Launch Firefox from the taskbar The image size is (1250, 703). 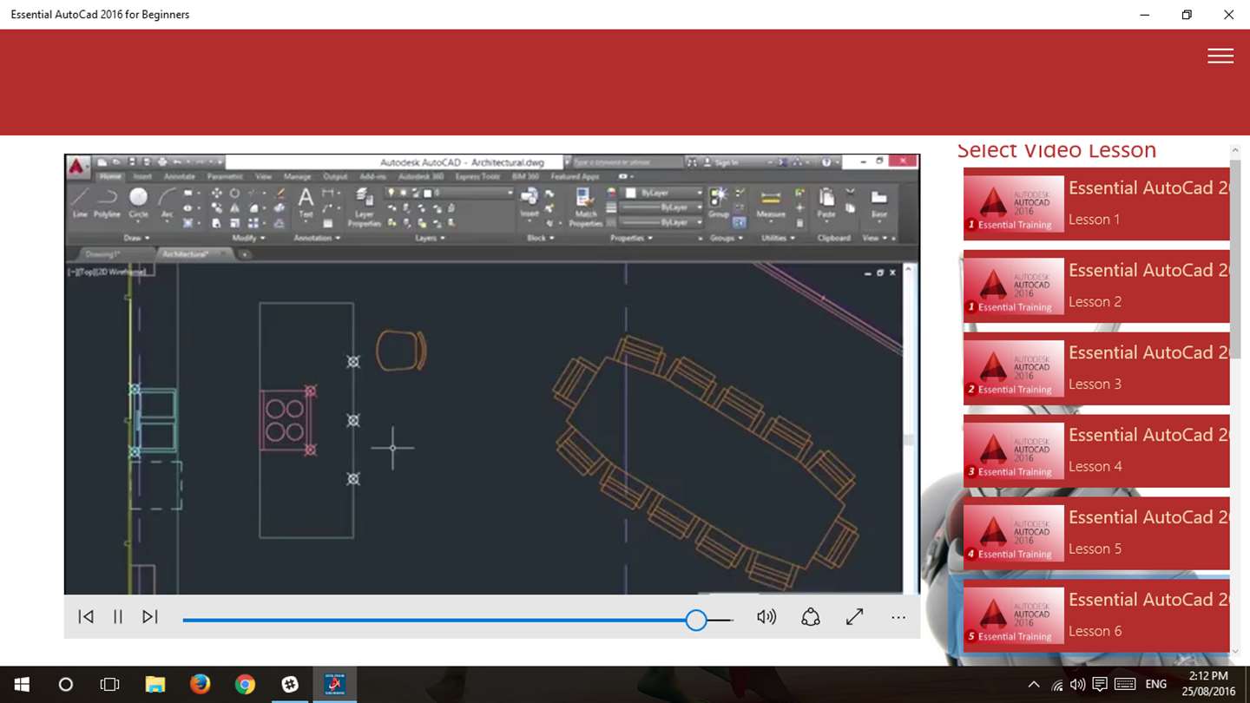[200, 685]
